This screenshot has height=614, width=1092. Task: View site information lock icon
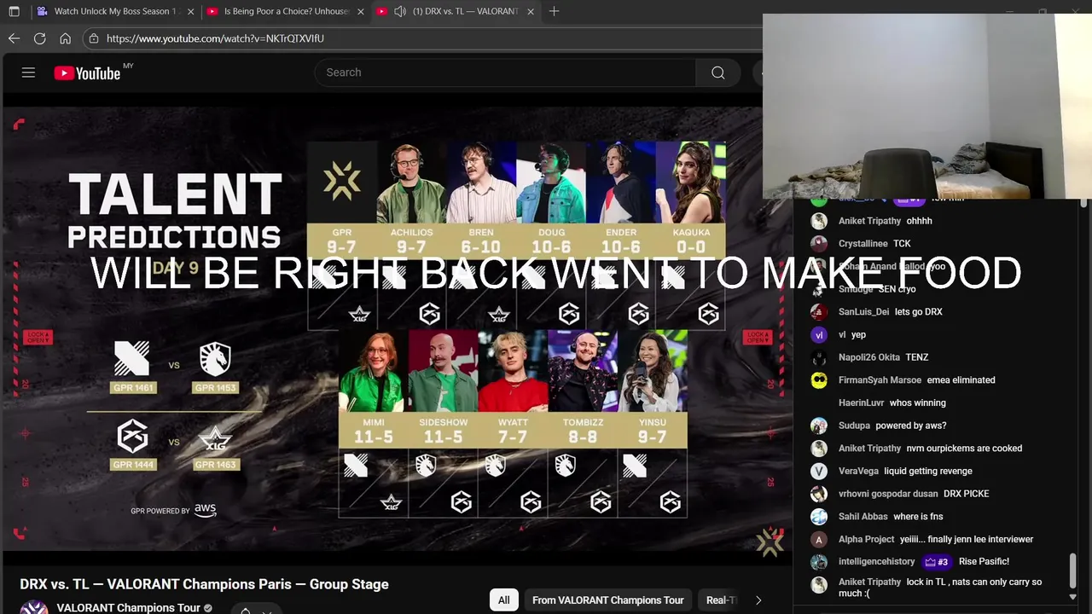coord(94,38)
